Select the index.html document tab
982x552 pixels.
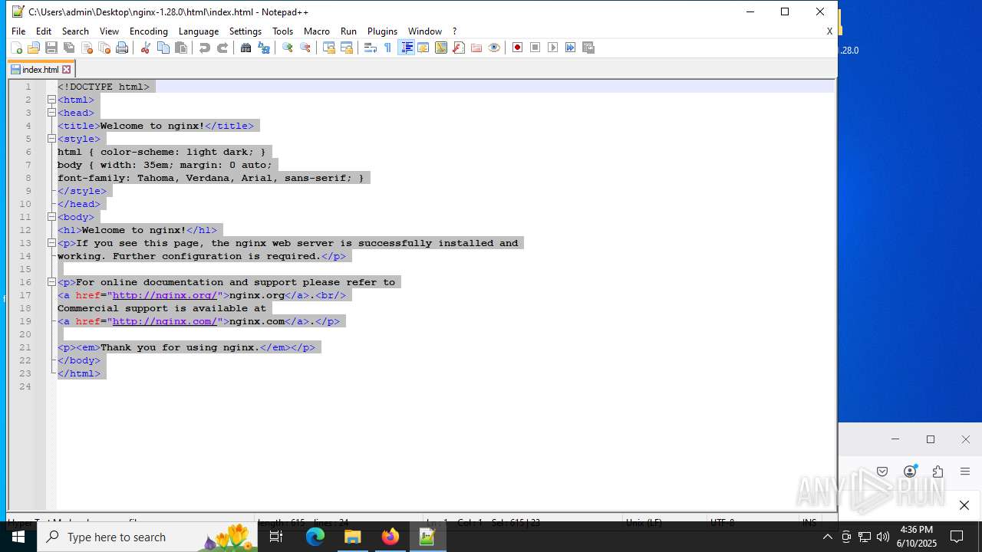click(x=41, y=70)
